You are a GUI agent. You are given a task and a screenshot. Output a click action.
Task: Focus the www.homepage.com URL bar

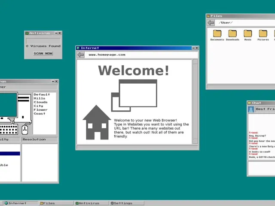141,55
